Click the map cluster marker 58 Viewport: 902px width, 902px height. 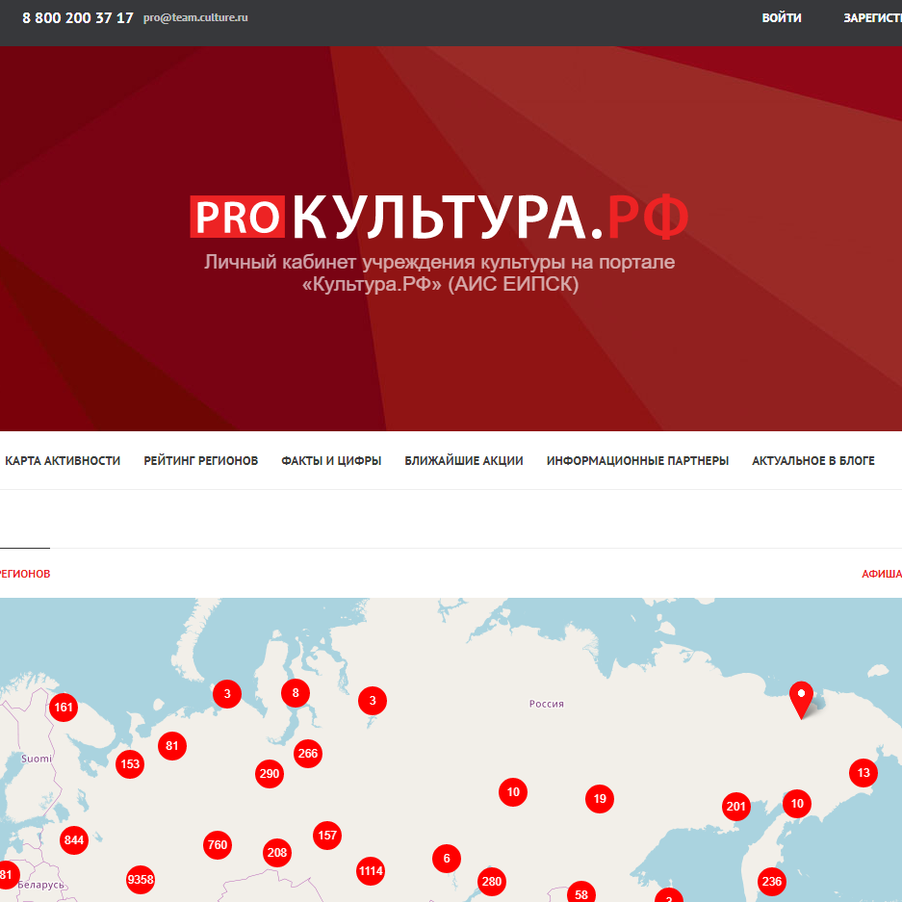581,892
